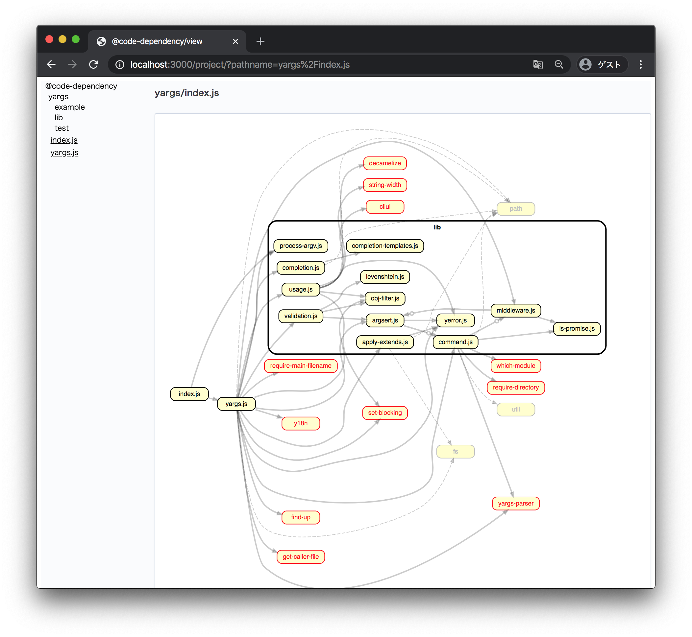This screenshot has width=692, height=637.
Task: Click the back navigation arrow
Action: click(51, 64)
